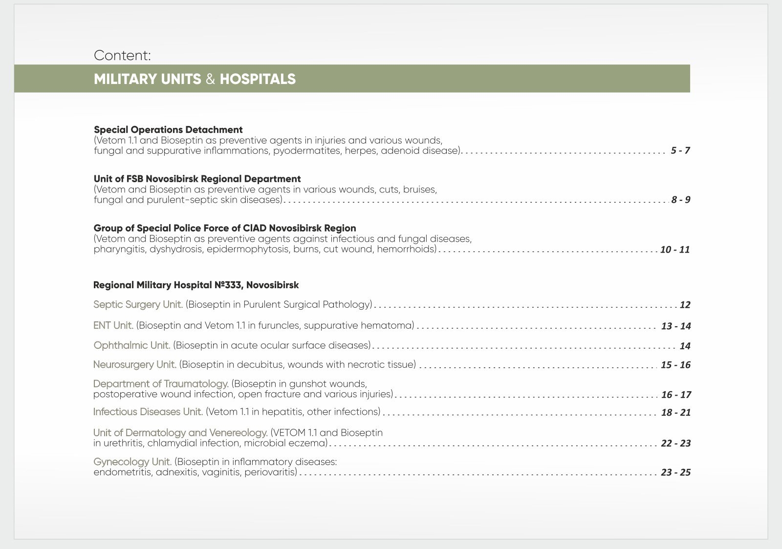
Task: Open the 'Septic Surgery Unit.' entry
Action: pos(138,304)
